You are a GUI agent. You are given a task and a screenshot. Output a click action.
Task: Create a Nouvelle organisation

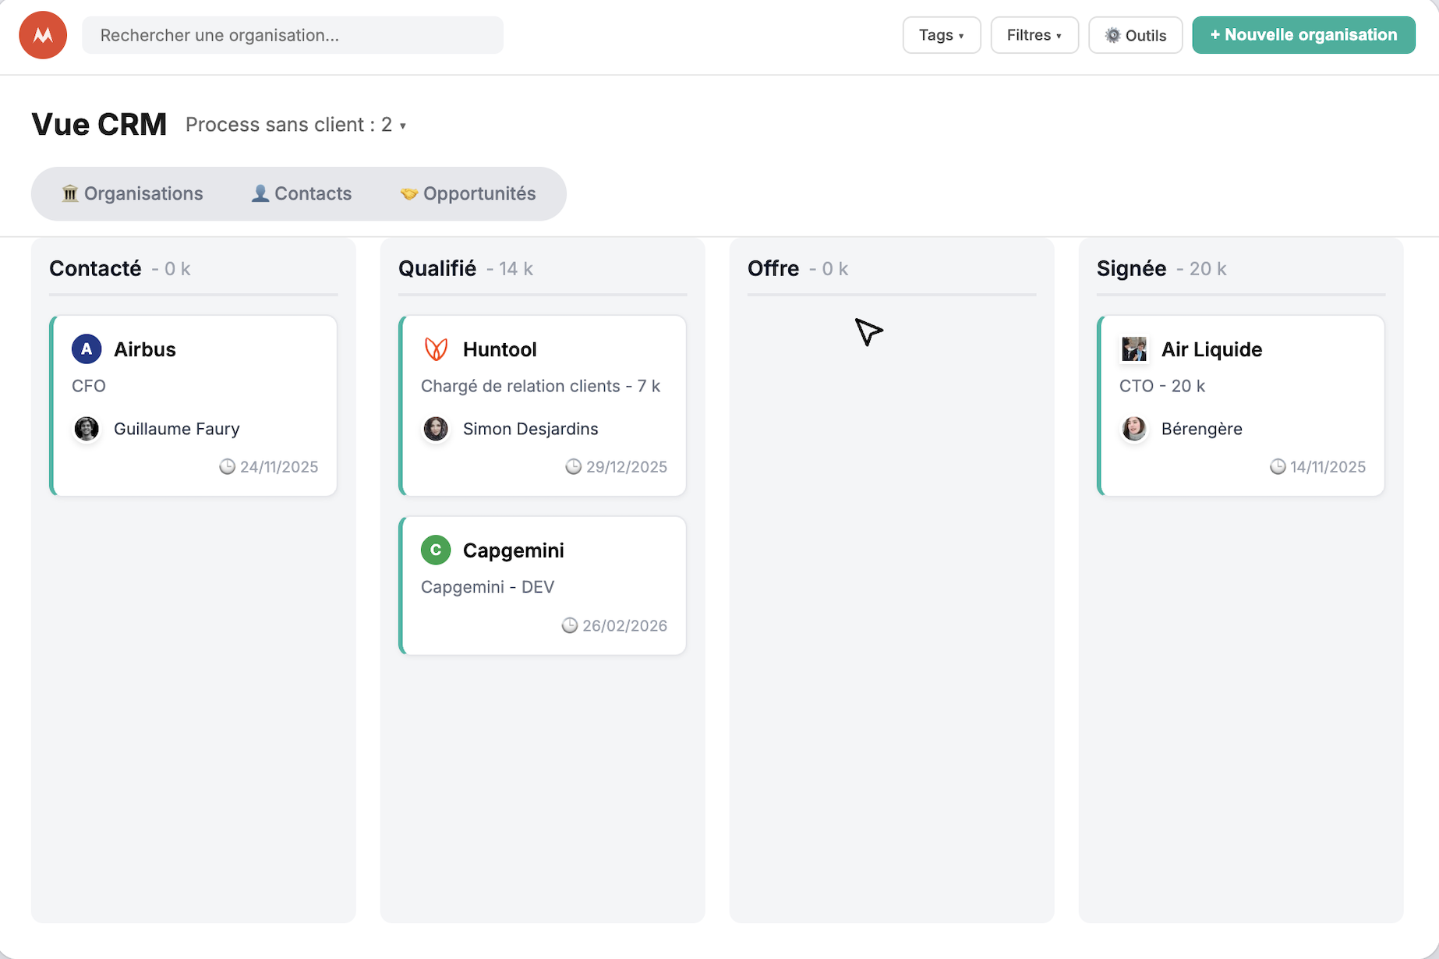pos(1303,34)
